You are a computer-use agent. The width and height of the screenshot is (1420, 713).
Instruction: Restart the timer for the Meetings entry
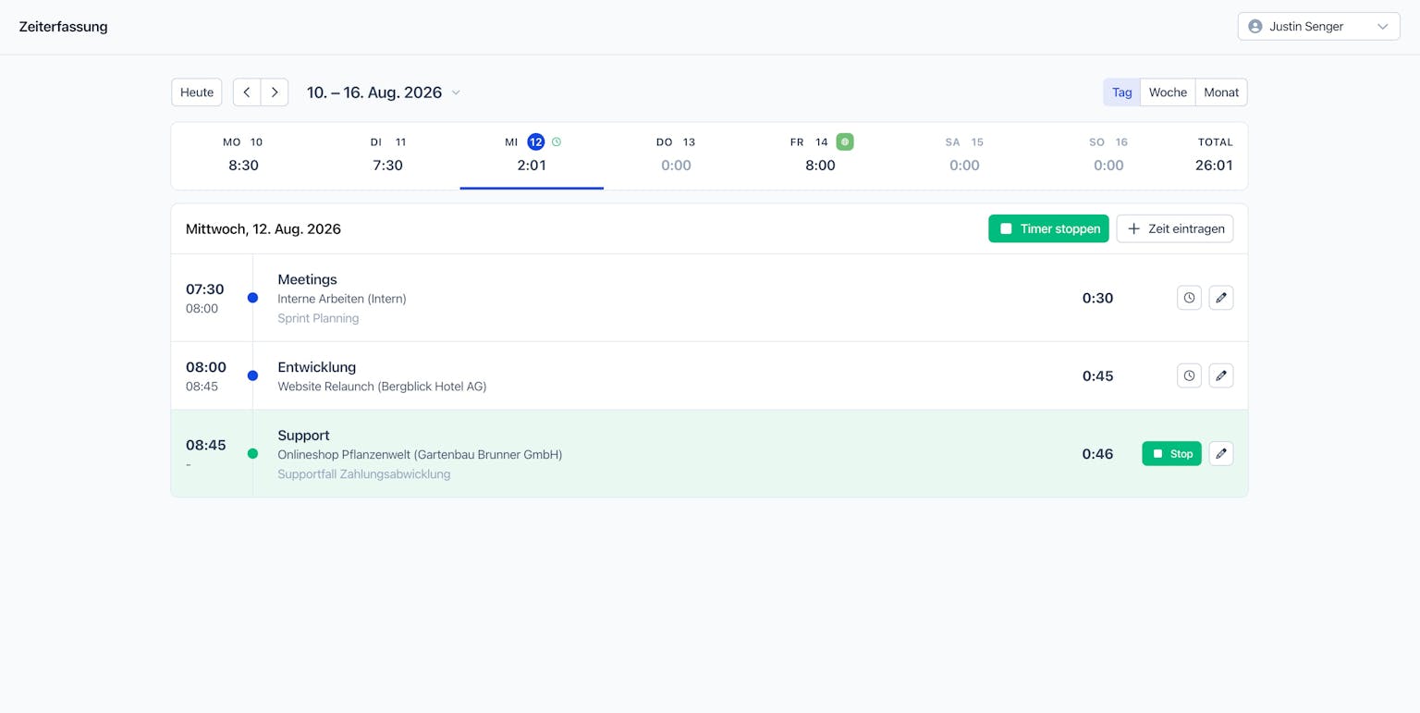pos(1189,298)
